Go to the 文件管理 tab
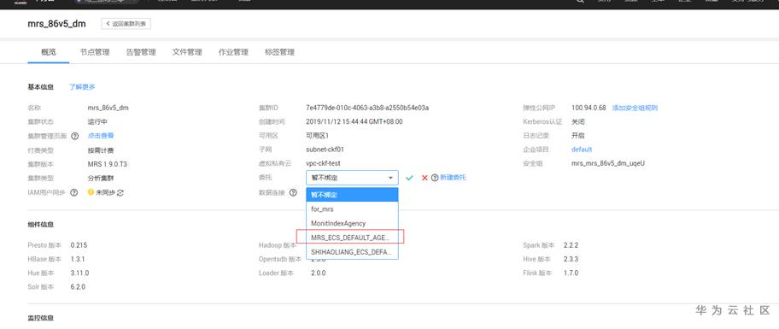The height and width of the screenshot is (329, 779). [x=187, y=52]
